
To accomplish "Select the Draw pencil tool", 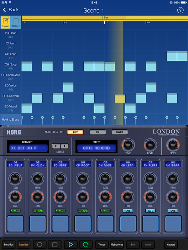I will pos(6,22).
